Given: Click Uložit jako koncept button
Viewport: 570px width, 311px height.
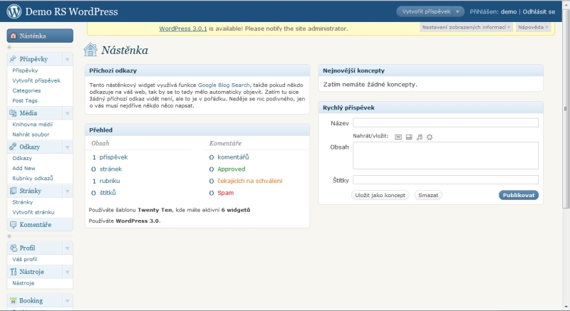Looking at the screenshot, I should pyautogui.click(x=380, y=195).
